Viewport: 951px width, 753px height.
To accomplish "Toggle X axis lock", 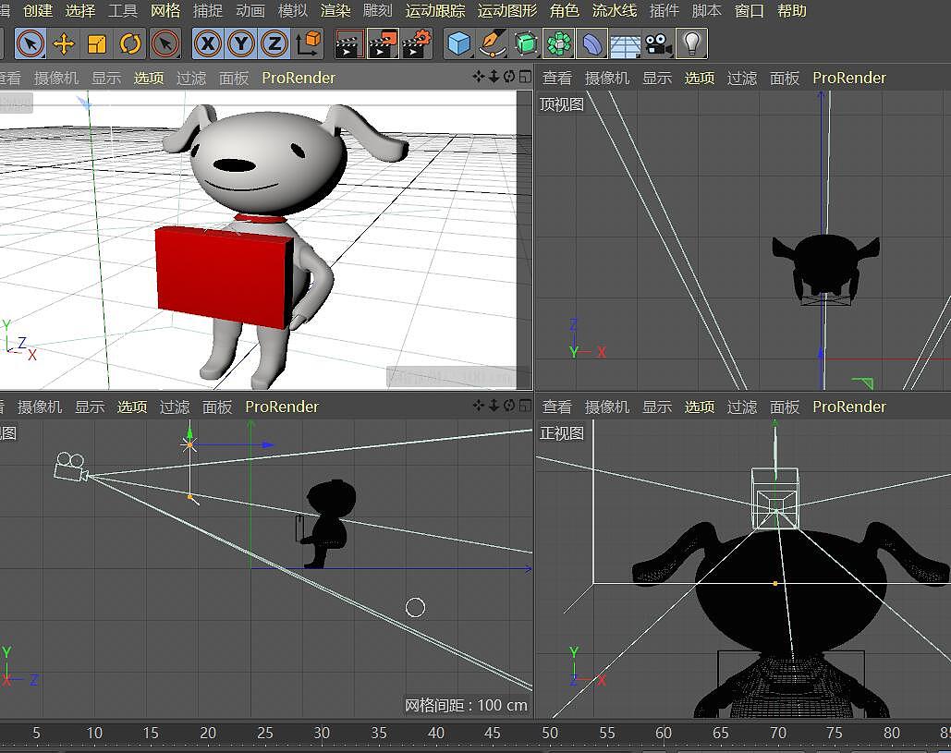I will click(208, 43).
